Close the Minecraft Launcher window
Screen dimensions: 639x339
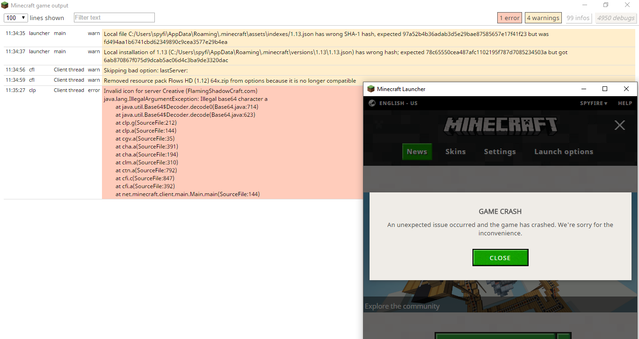(626, 89)
